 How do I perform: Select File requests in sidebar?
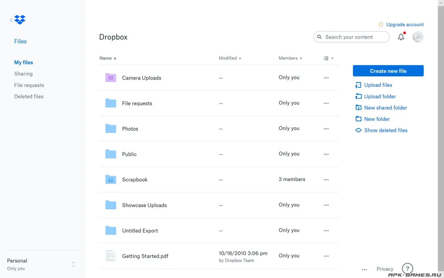(x=29, y=85)
